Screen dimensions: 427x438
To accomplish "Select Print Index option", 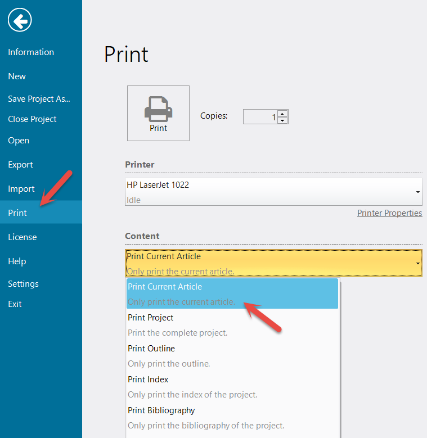I will 232,386.
